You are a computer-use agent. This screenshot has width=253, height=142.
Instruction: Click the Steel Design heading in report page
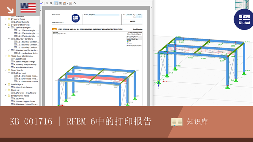[137, 29]
